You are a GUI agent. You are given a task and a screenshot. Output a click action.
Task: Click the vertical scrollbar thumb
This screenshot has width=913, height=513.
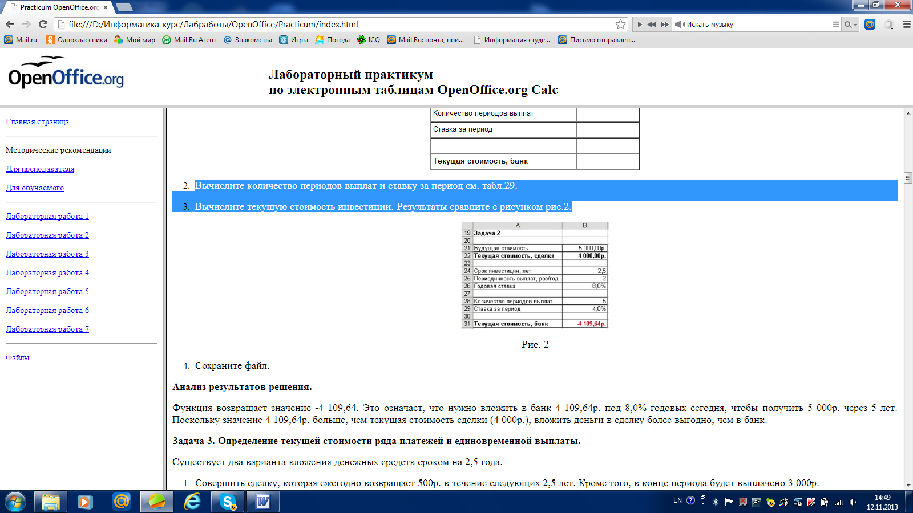908,178
